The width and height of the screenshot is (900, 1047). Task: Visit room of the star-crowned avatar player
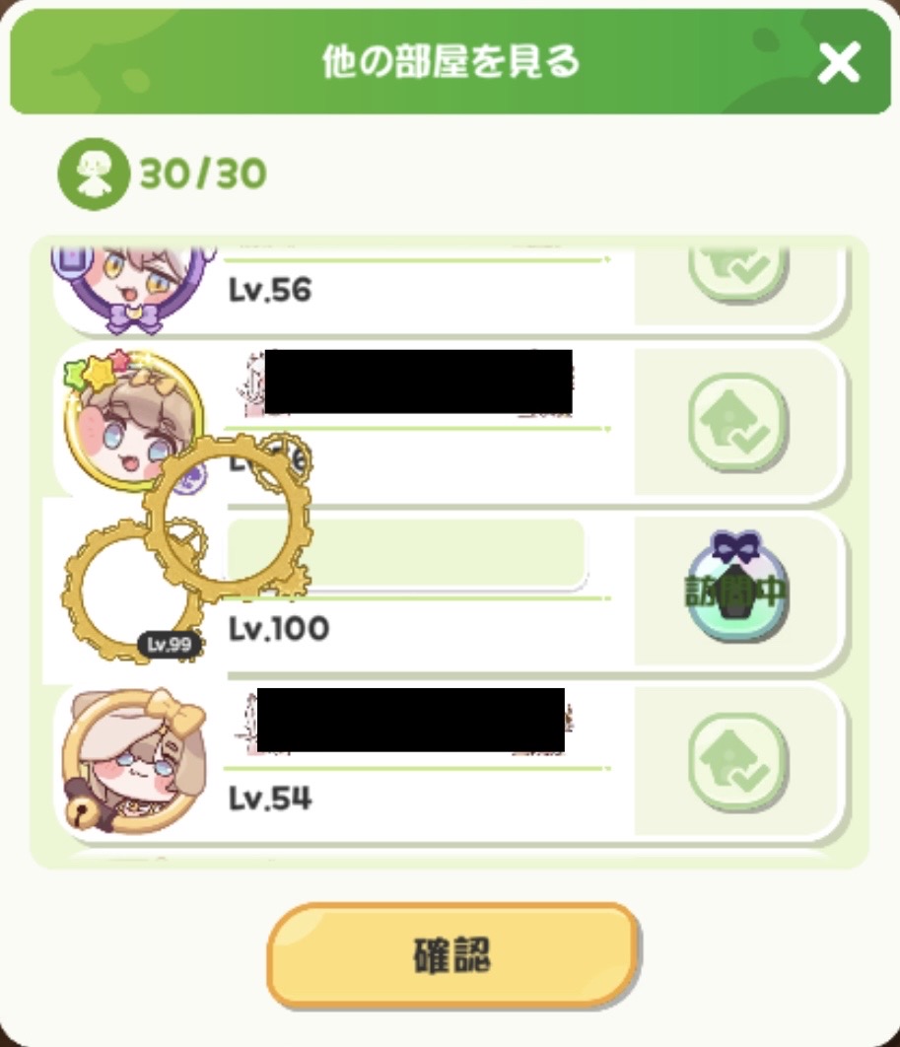pos(738,422)
